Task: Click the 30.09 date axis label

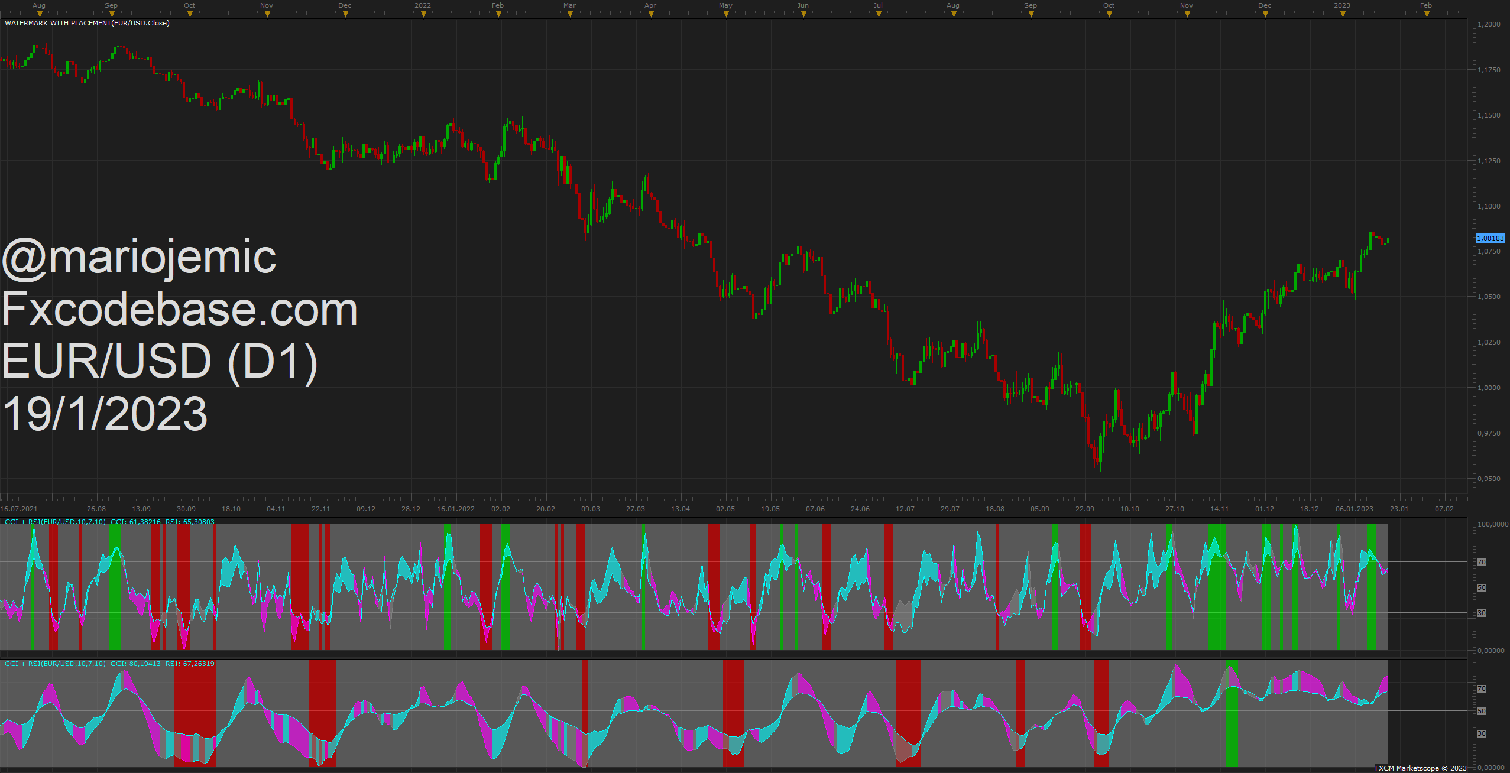Action: click(x=186, y=509)
